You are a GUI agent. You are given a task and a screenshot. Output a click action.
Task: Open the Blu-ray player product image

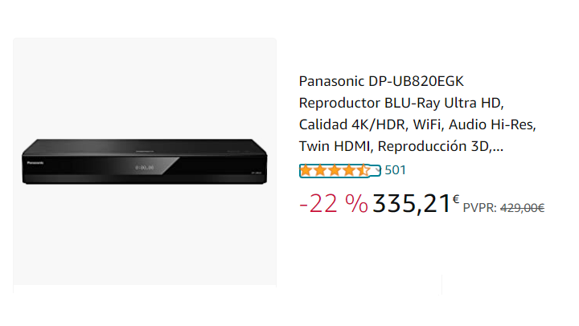pos(145,161)
